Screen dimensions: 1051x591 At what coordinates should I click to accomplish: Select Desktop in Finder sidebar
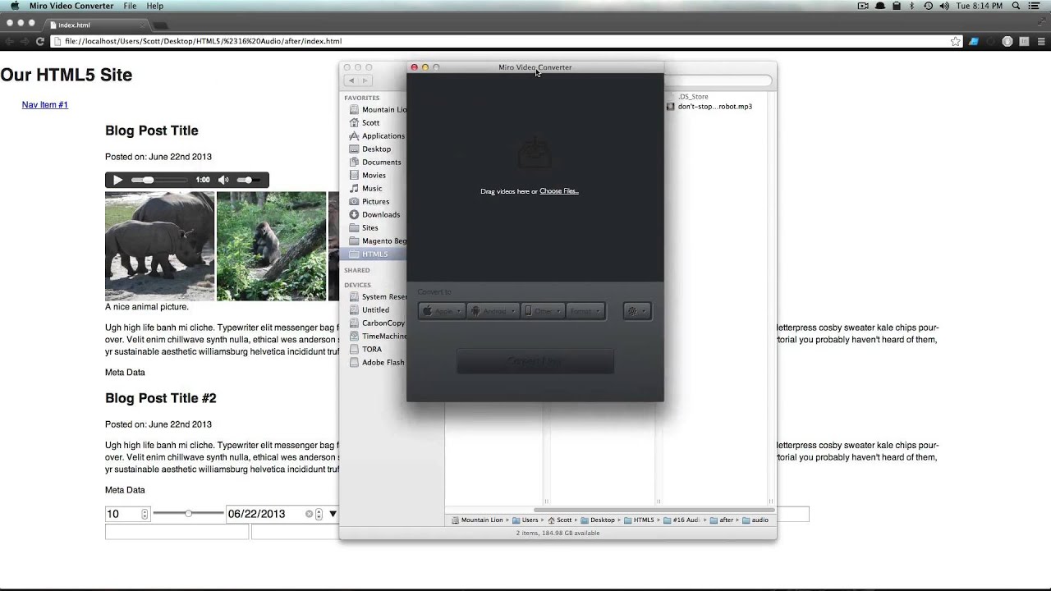[x=370, y=149]
